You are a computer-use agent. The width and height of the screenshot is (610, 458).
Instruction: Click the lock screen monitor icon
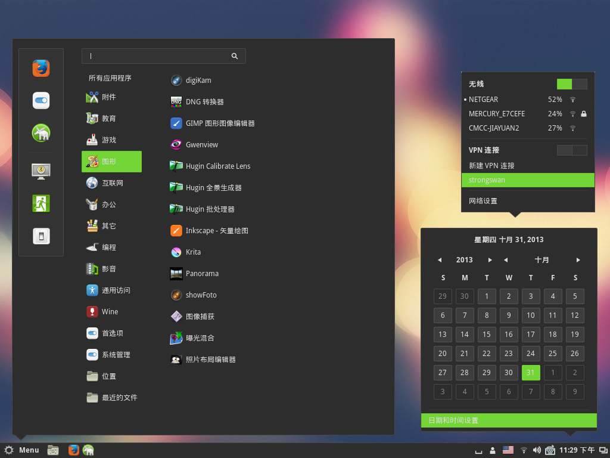(x=41, y=171)
